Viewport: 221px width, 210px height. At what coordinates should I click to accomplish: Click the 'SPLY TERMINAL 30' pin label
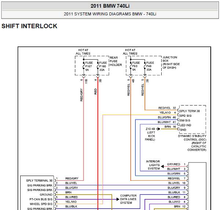(39, 181)
